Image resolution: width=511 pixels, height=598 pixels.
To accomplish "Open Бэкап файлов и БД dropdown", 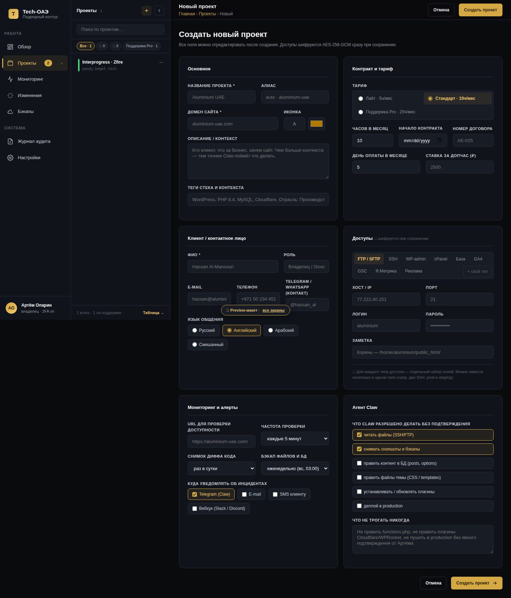I will (295, 468).
